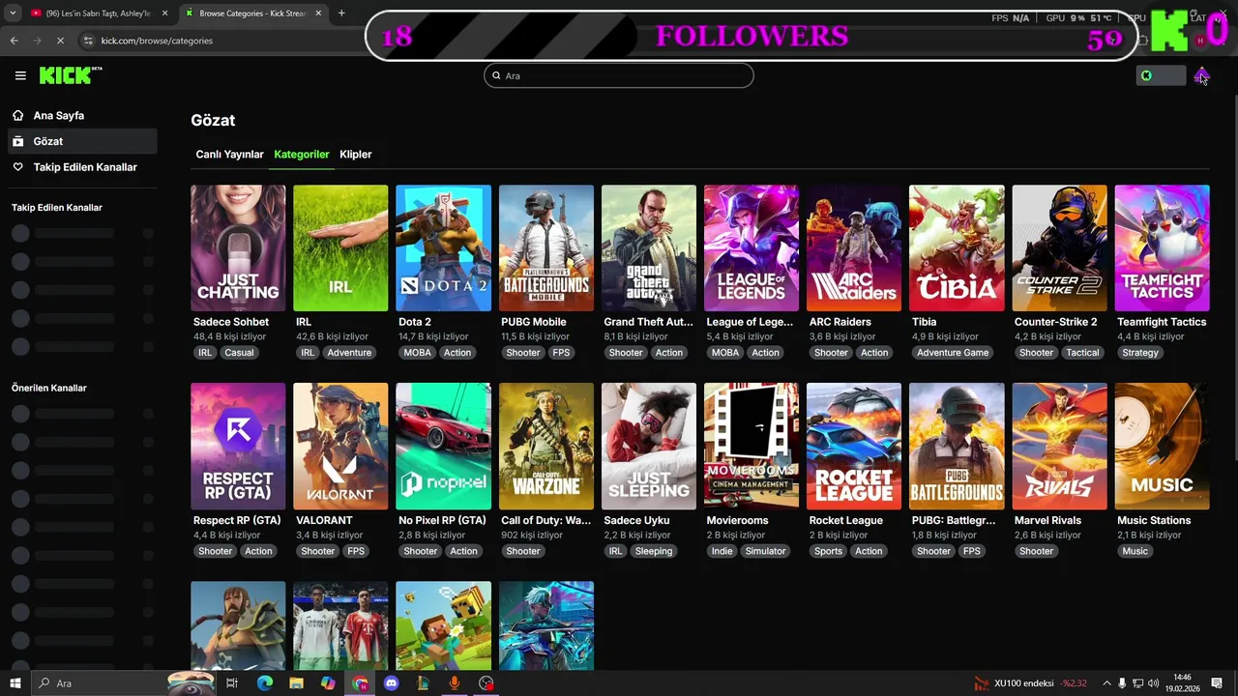Open the Movierooms category cover

(752, 447)
